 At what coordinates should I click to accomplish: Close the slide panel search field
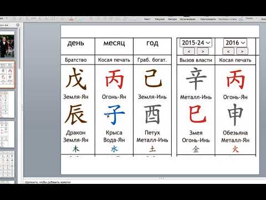pos(18,25)
